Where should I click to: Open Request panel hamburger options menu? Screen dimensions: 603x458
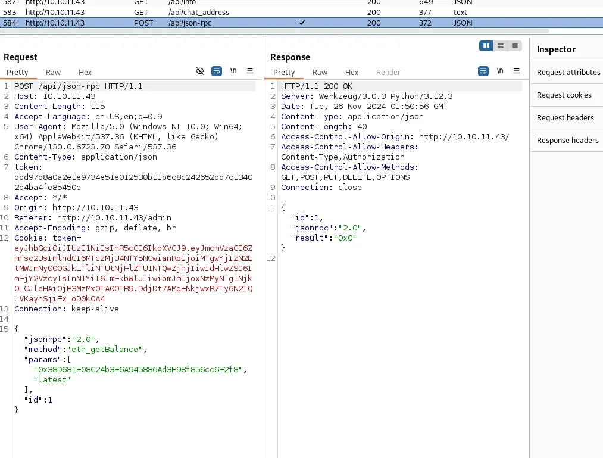250,71
